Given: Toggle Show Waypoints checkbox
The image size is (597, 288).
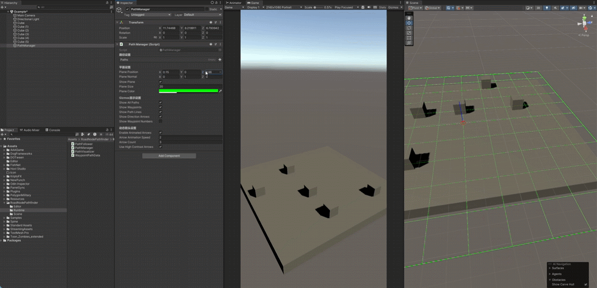Looking at the screenshot, I should click(x=160, y=107).
